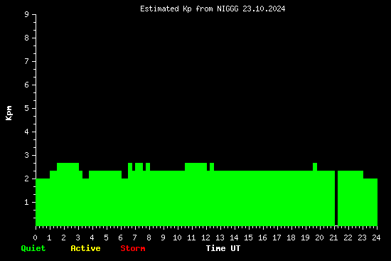Screen dimensions: 391x261
Task: Click the green 'Quiet' legend label
Action: point(33,248)
